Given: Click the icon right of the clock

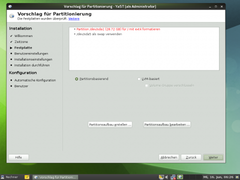Looking at the screenshot, I should coord(237,177).
